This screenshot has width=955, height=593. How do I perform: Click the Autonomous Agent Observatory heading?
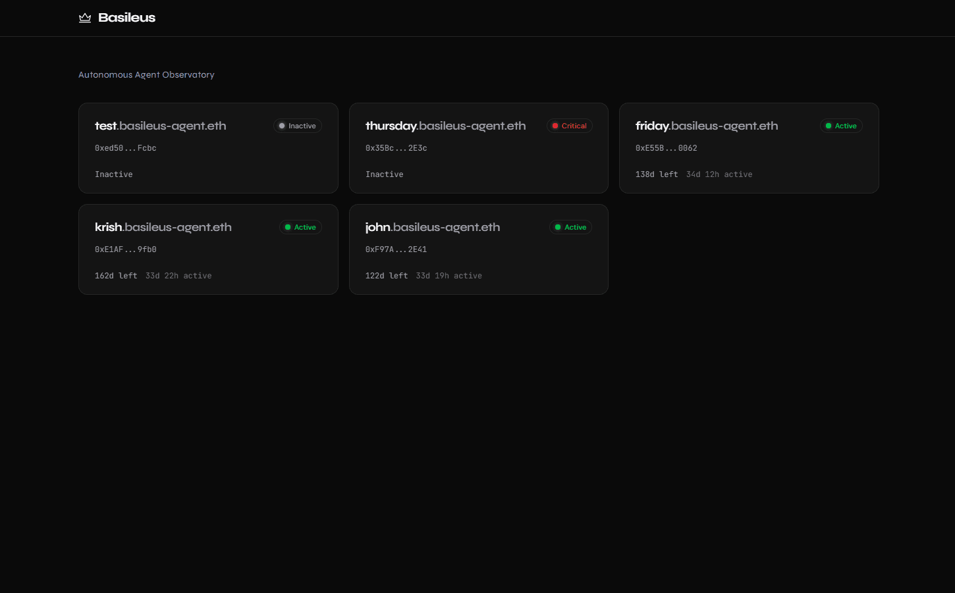[x=146, y=75]
